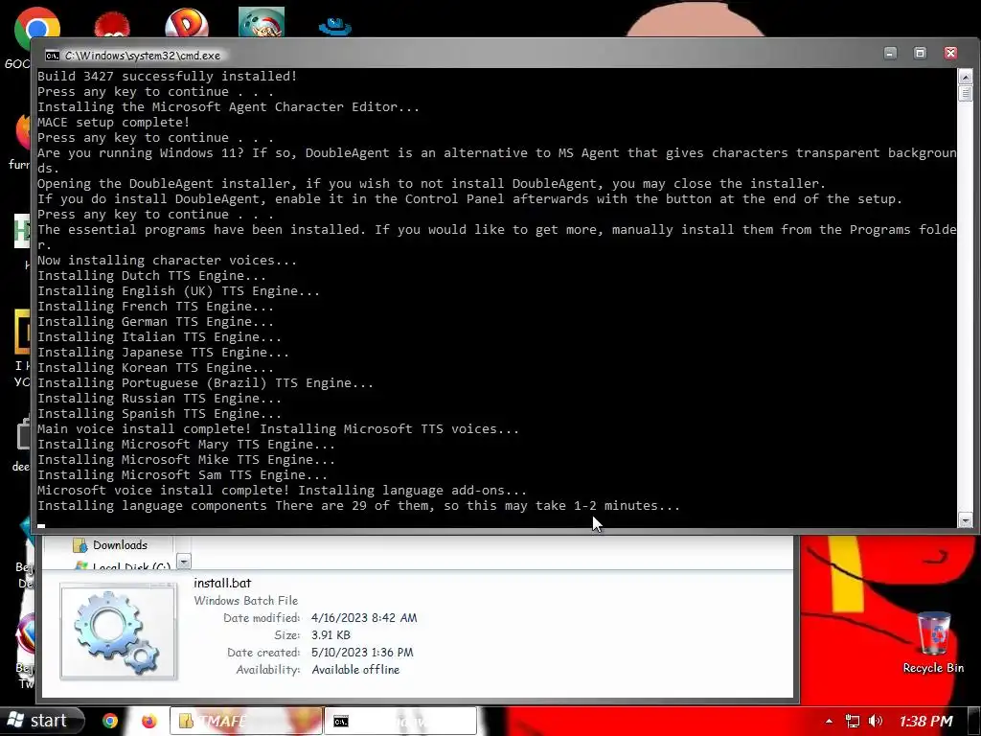Screen dimensions: 981x736
Task: Click the date created value 5/10/2023 1:36 PM
Action: [x=362, y=652]
